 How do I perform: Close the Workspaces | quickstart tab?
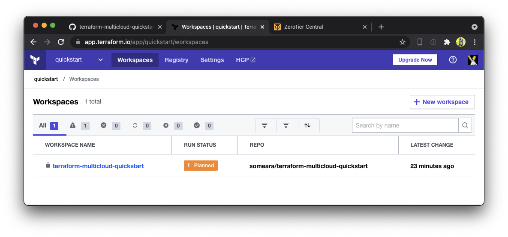[262, 27]
